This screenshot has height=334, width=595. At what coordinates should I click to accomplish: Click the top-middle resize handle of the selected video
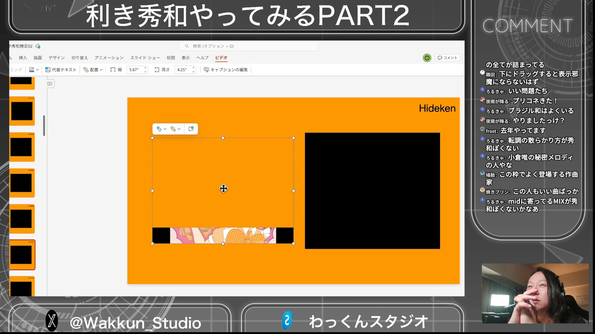click(223, 138)
